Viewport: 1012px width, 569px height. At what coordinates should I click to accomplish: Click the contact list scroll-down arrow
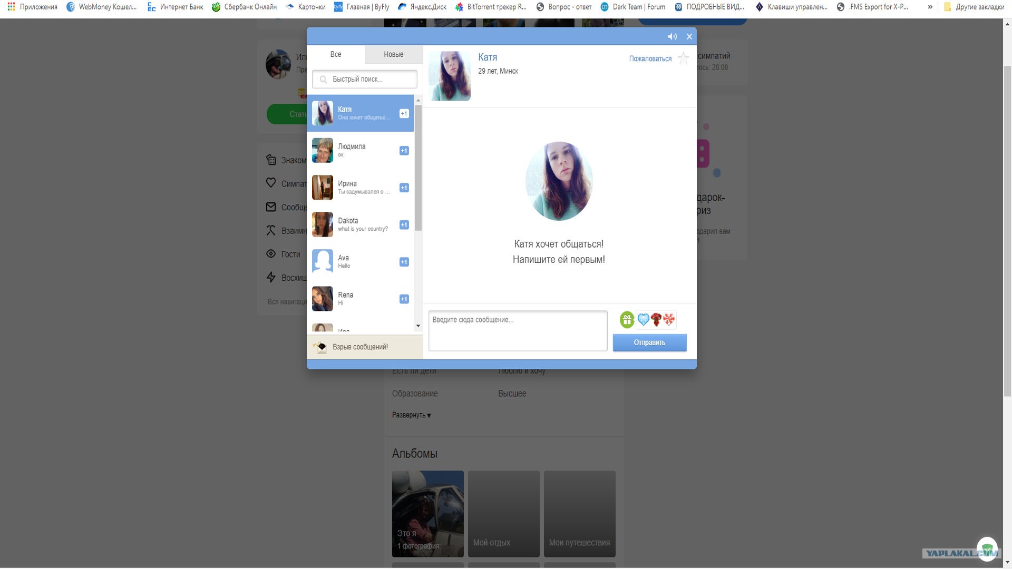[419, 326]
